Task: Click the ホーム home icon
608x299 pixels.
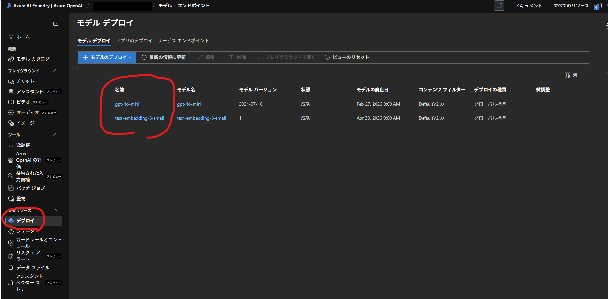Action: 11,37
